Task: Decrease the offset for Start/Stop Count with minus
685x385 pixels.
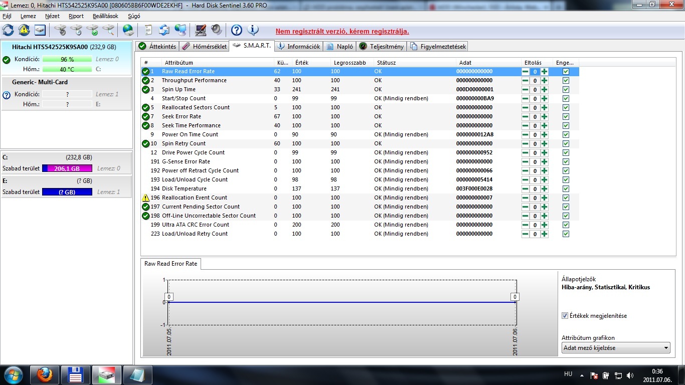Action: tap(525, 99)
